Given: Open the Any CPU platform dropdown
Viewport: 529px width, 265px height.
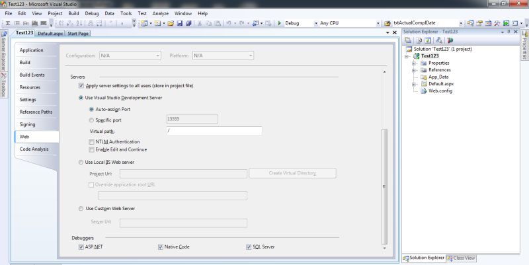Looking at the screenshot, I should (378, 23).
